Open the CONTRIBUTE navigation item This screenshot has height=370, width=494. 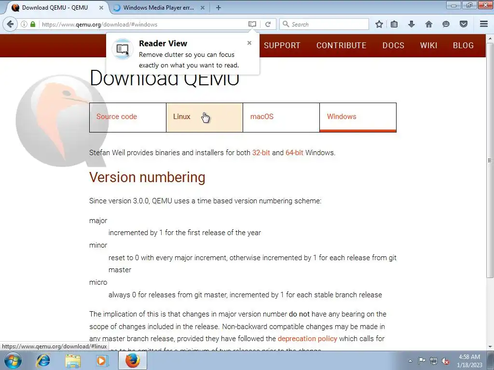click(x=341, y=45)
